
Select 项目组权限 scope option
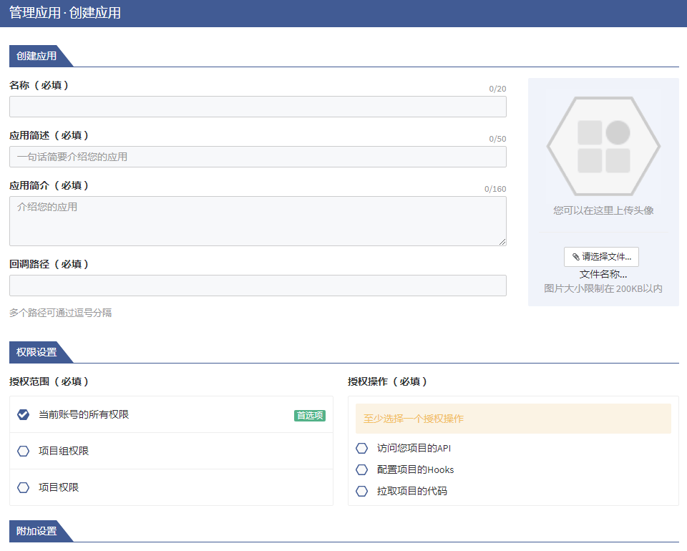(x=24, y=451)
